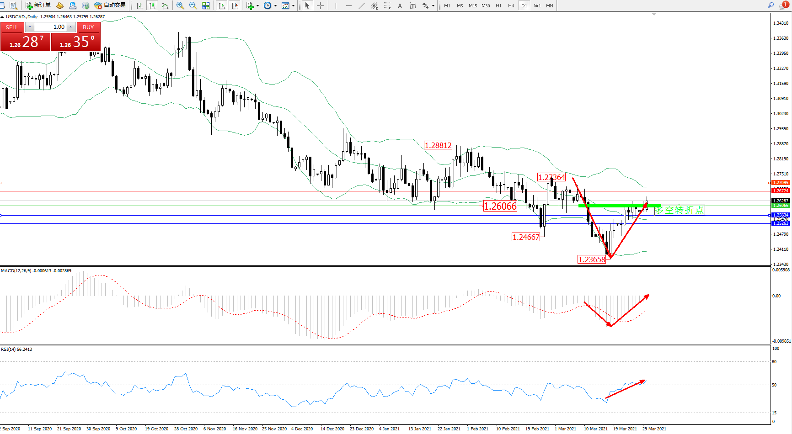Click the Zoom In magnifier icon
Screen dimensions: 792x434
point(180,5)
